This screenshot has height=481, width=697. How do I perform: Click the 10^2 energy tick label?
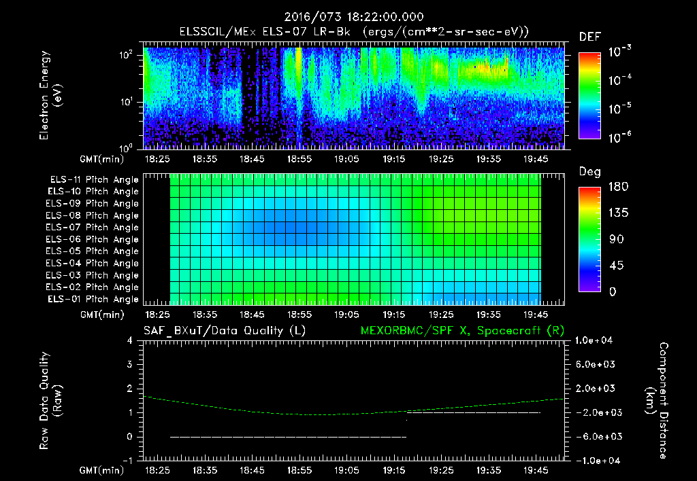(x=126, y=54)
